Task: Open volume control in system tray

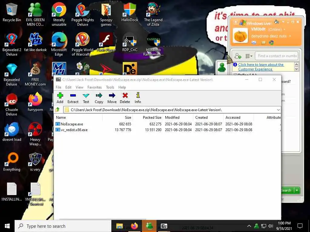Action: click(271, 226)
